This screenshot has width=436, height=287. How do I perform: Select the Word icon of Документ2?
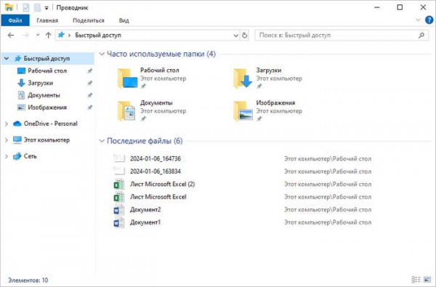119,210
